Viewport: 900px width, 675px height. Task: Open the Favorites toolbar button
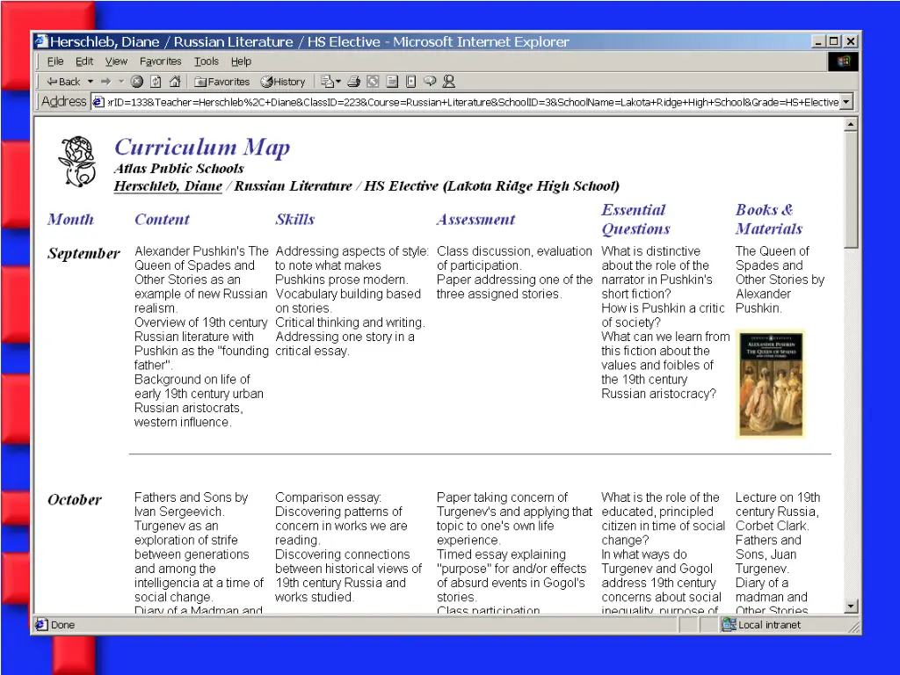click(222, 82)
